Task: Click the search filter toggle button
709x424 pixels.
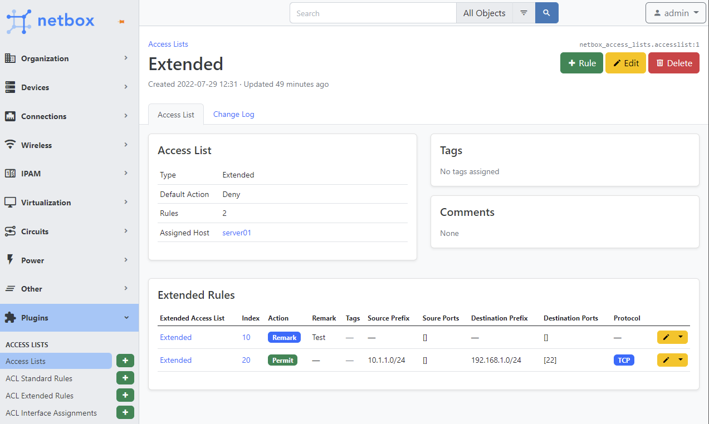Action: (x=523, y=12)
